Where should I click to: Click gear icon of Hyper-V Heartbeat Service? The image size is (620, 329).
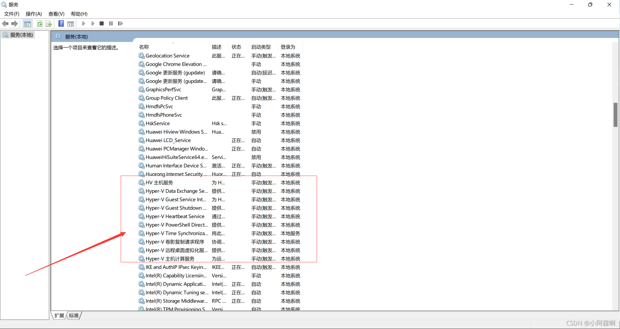tap(141, 217)
